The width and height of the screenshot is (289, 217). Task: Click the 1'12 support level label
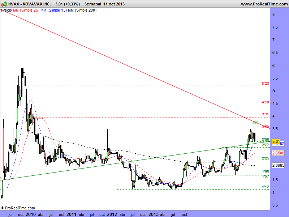click(266, 187)
